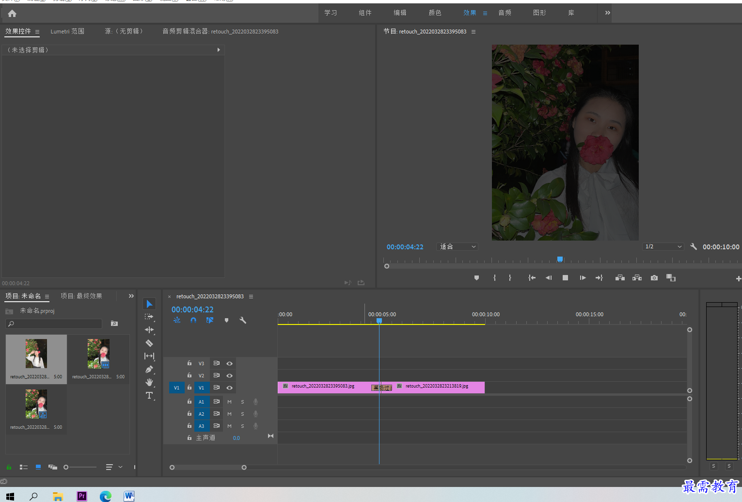Click the Comparison View button
The height and width of the screenshot is (502, 742).
671,278
